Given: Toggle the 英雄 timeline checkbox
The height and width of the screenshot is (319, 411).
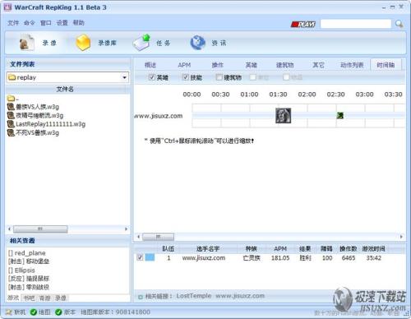Looking at the screenshot, I should pyautogui.click(x=151, y=77).
